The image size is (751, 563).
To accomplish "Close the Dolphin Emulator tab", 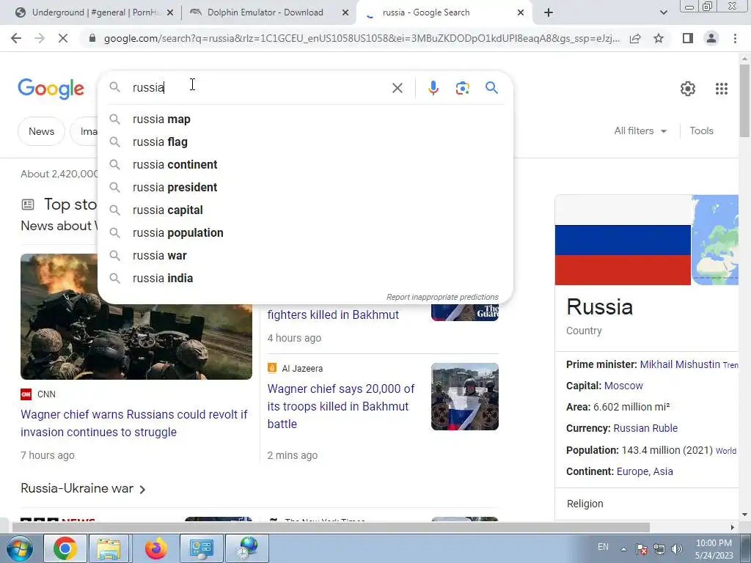I will coord(345,12).
